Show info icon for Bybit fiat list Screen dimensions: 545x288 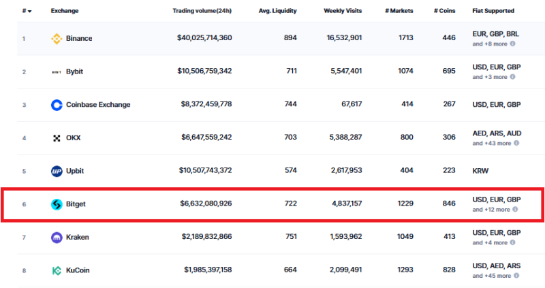(512, 77)
